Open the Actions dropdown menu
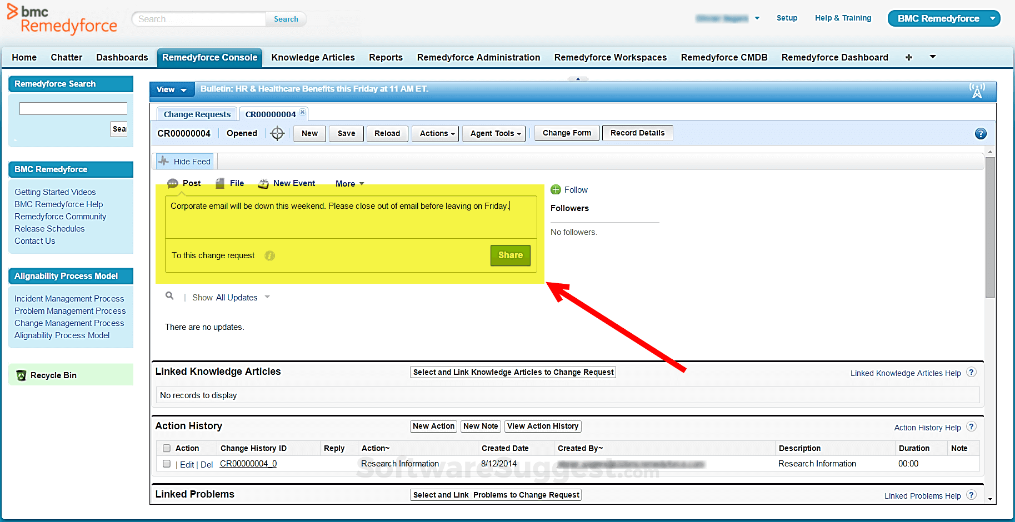1015x522 pixels. [x=437, y=133]
